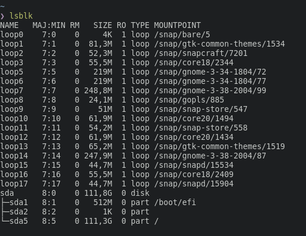306x236 pixels.
Task: Click the prompt arrow before lsblk
Action: tap(2, 16)
